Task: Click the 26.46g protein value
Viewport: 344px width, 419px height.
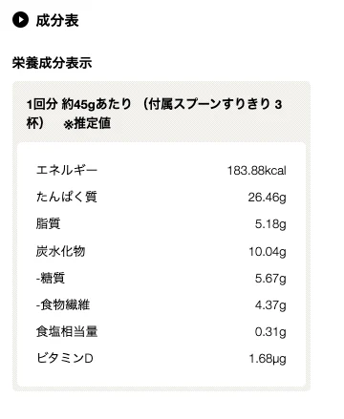Action: pos(267,198)
